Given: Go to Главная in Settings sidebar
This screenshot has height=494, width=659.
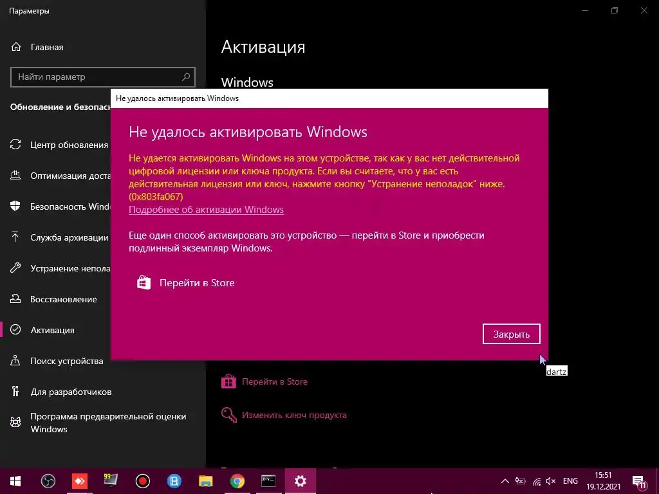Looking at the screenshot, I should point(46,47).
